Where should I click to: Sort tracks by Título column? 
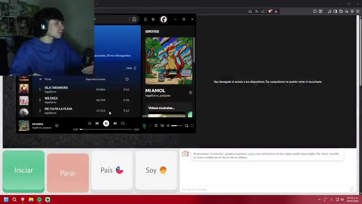[48, 79]
